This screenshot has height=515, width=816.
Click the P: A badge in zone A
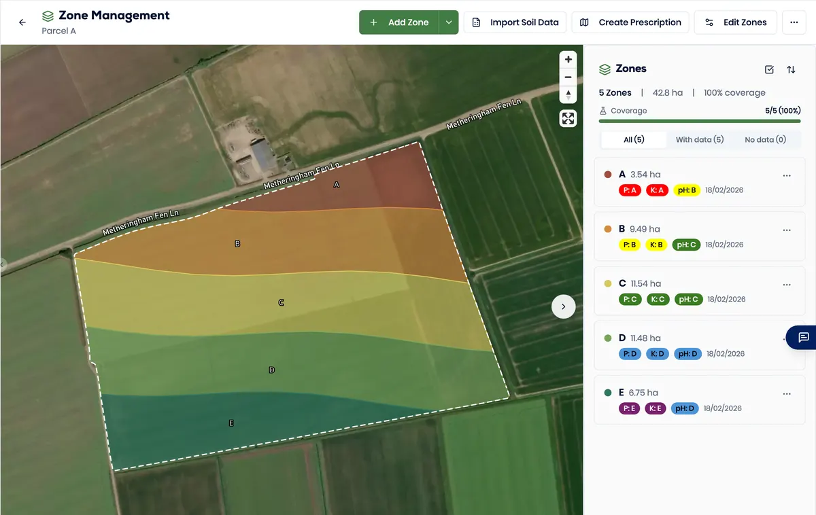630,190
